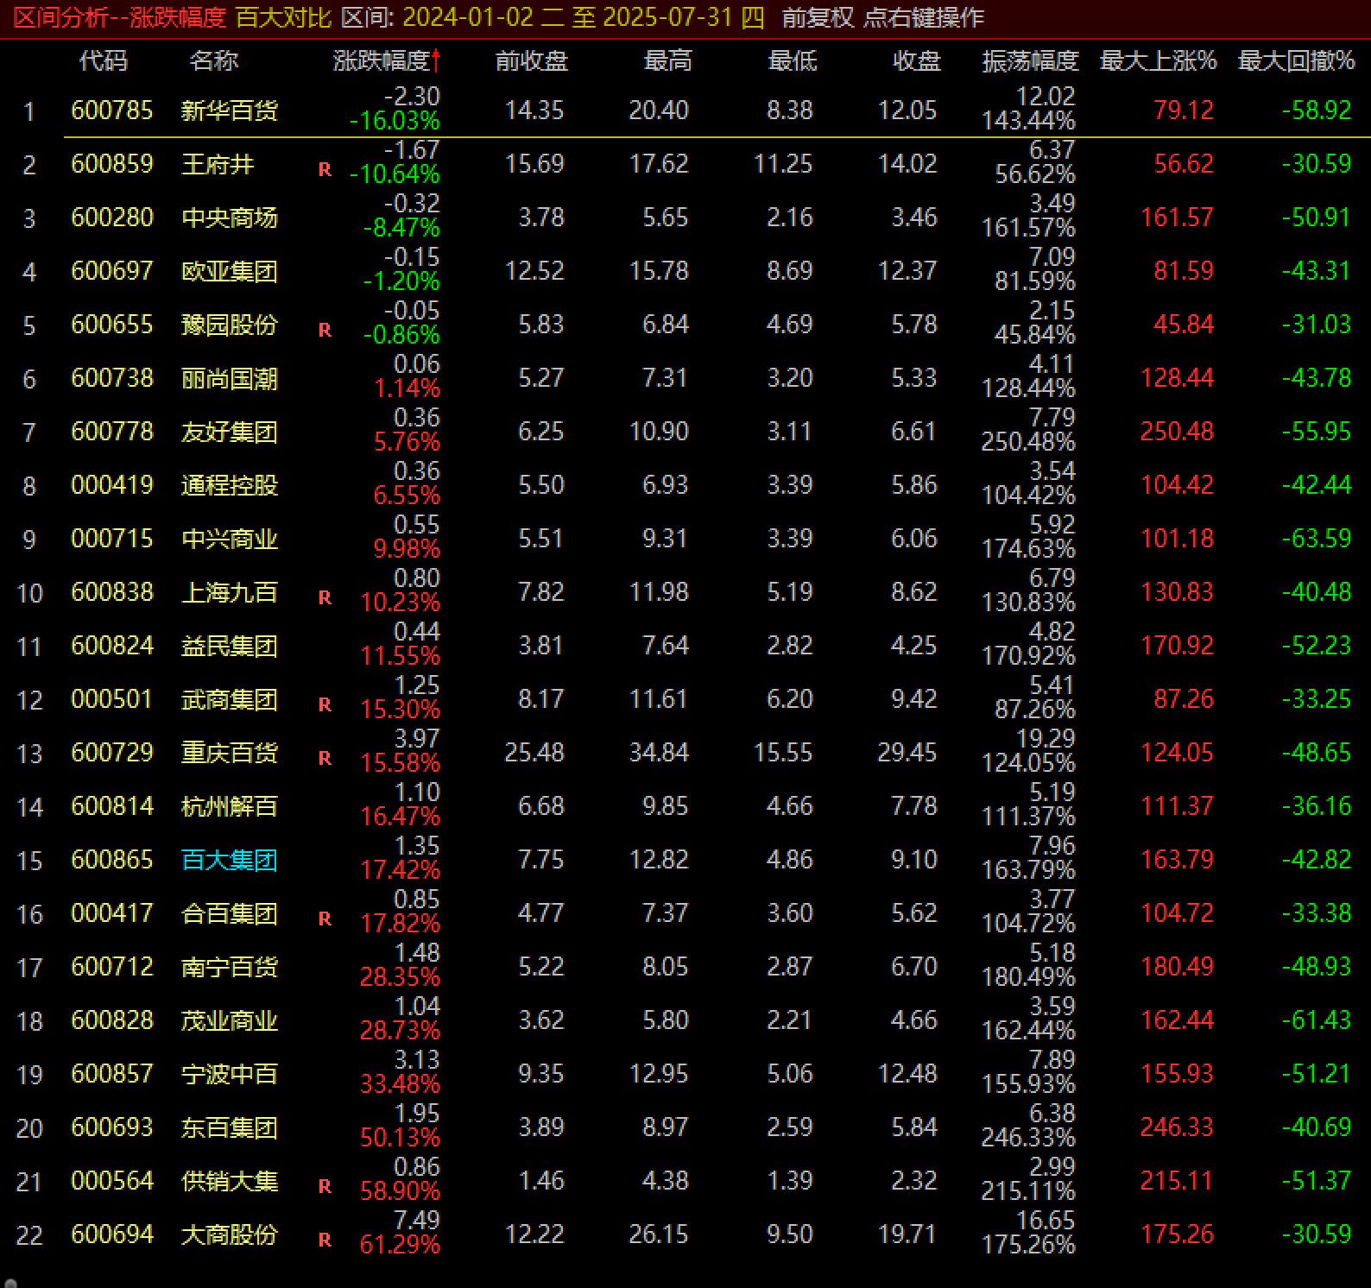Select stock name 武商集团
This screenshot has height=1288, width=1371.
coord(230,699)
